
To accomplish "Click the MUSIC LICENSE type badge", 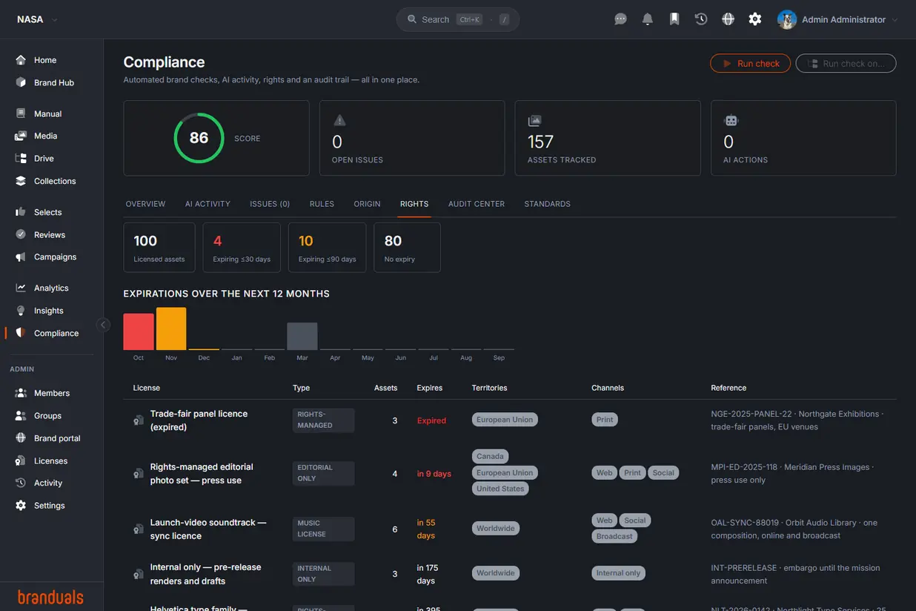I will (x=323, y=529).
